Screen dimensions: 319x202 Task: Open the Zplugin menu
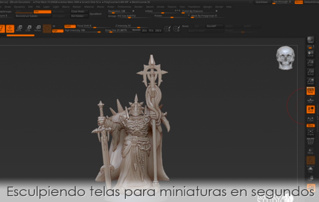207,7
